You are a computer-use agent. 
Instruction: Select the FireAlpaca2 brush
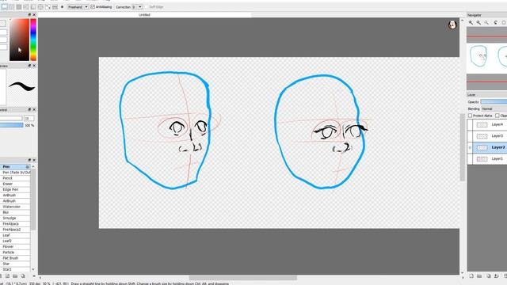[x=15, y=230]
